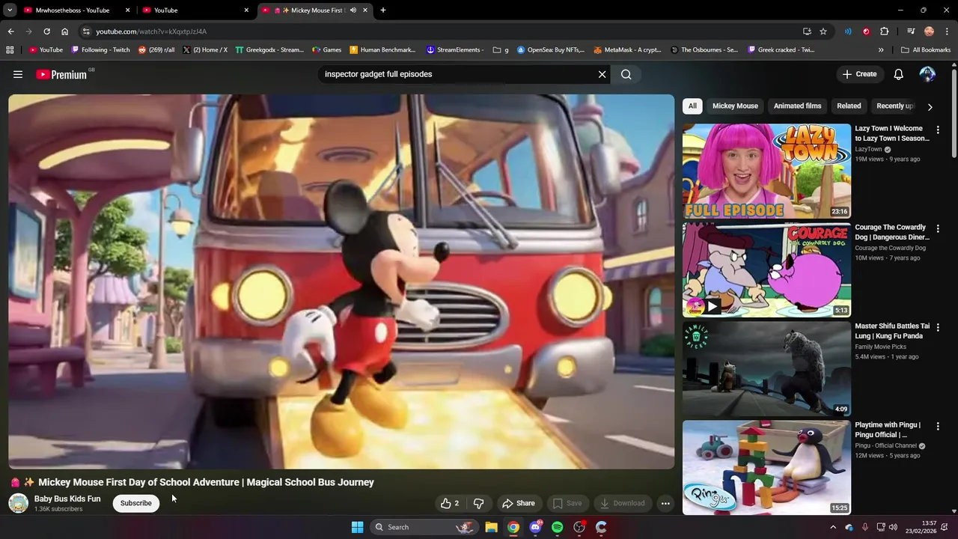
Task: Open options for Playtime with Pingu video
Action: tap(938, 426)
